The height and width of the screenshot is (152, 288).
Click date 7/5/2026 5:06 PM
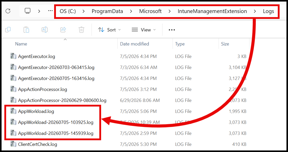(138, 111)
